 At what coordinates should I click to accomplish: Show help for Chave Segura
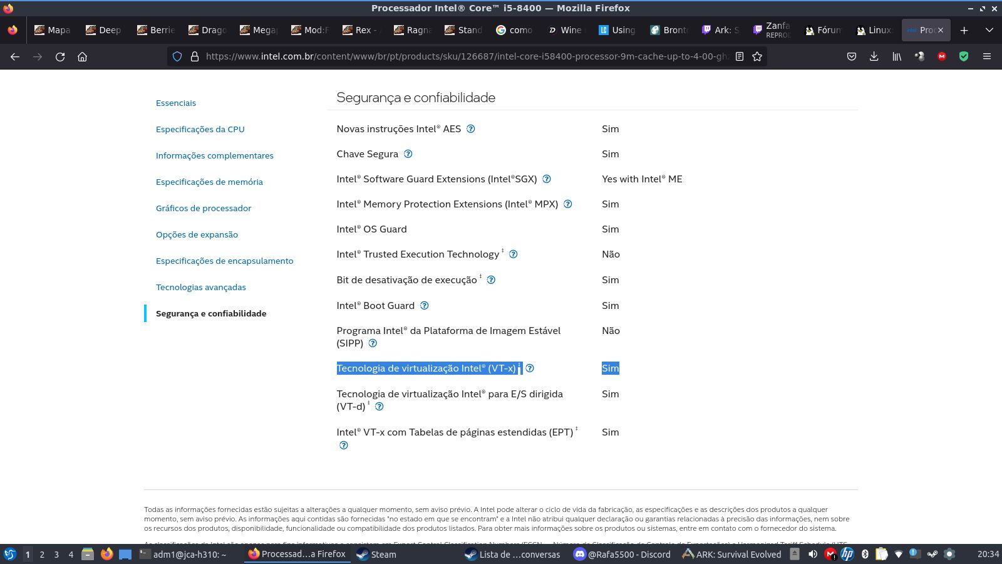[x=408, y=154]
